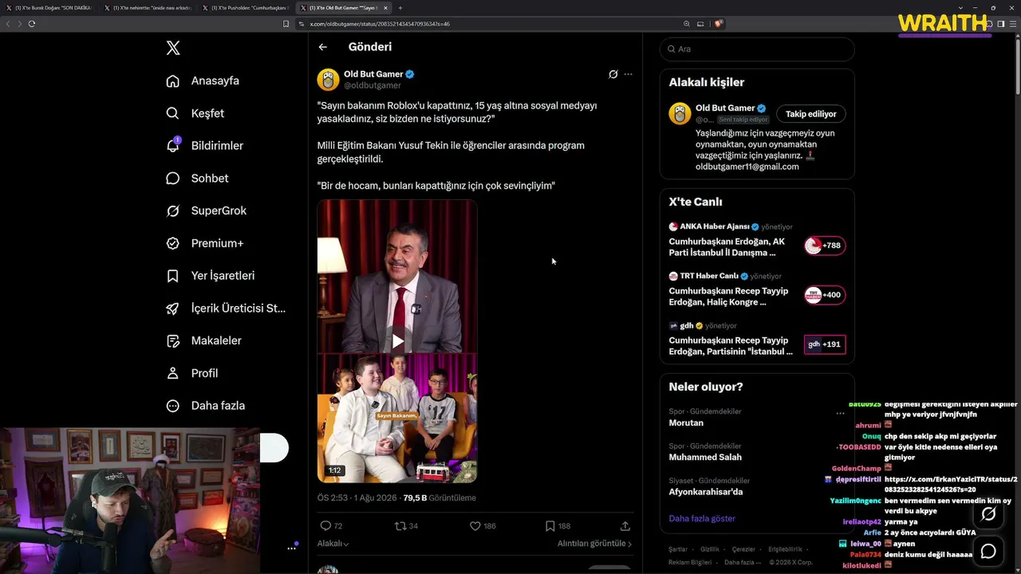1021x574 pixels.
Task: Expand the Daha fazla footer menu
Action: pyautogui.click(x=742, y=563)
